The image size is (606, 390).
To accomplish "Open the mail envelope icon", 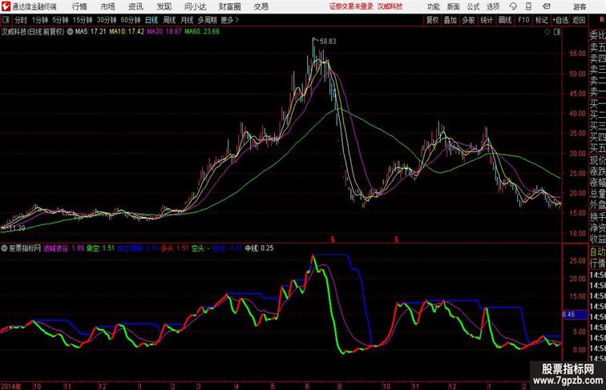I will [x=547, y=6].
